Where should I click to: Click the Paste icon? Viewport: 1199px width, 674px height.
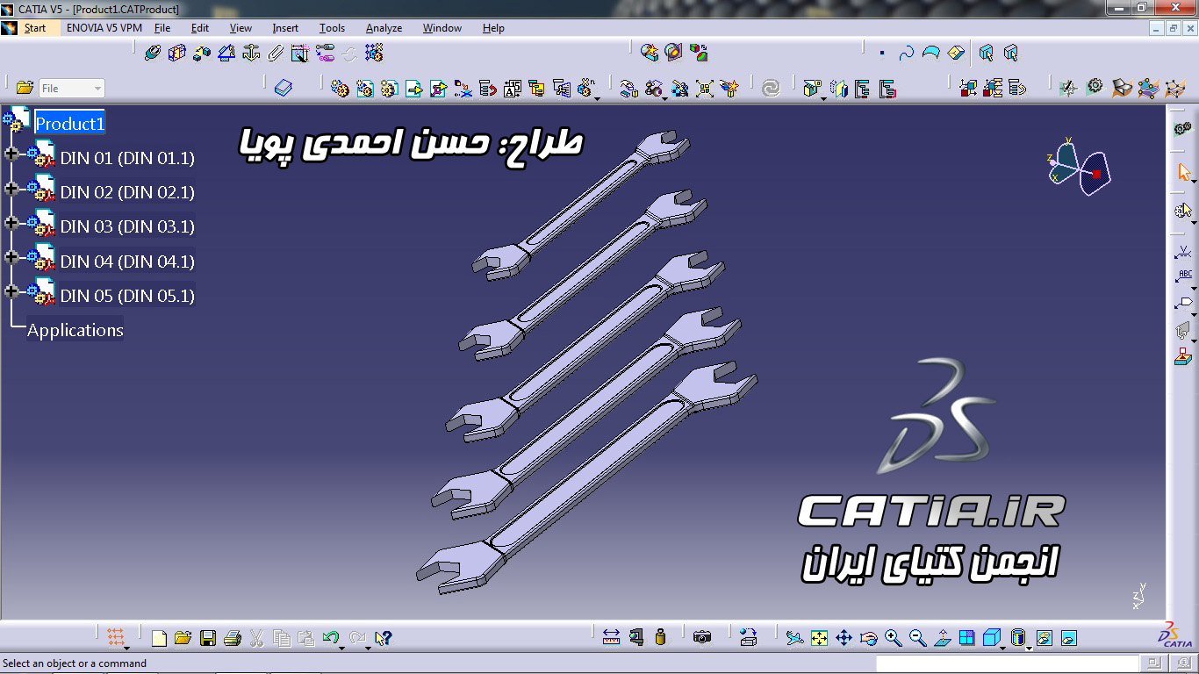(306, 638)
